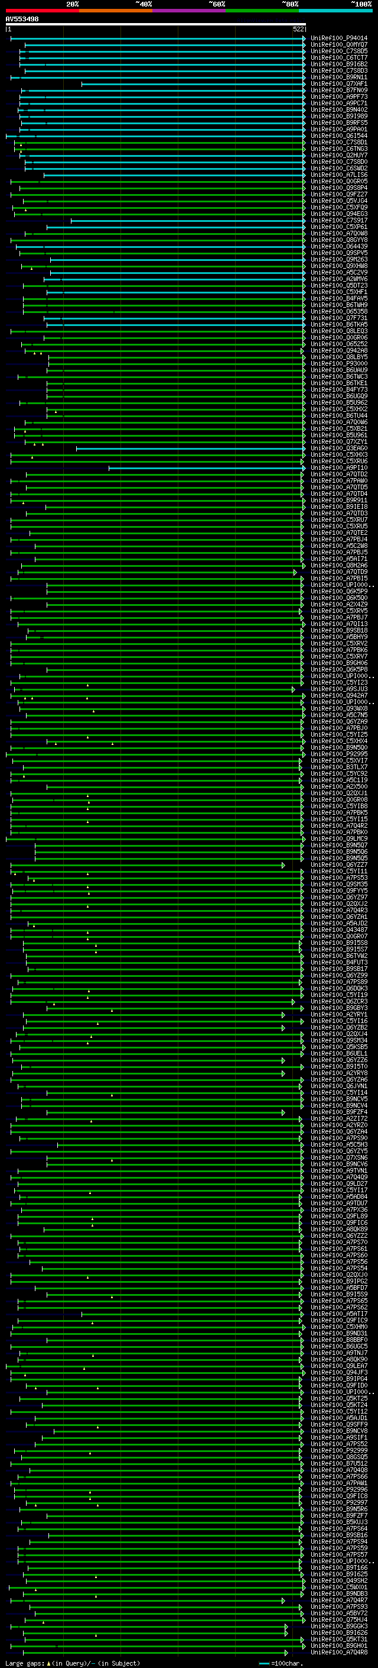Select the label UniRef100_Q9M263
Viewport: 378px width, 1668px height.
coord(338,260)
